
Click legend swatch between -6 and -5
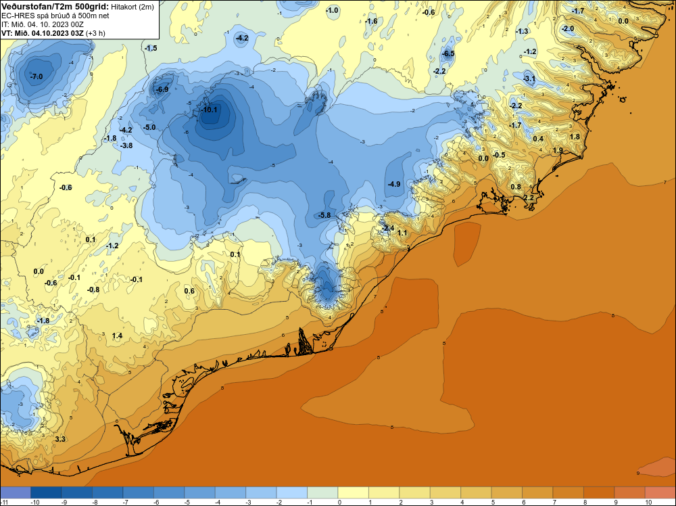pyautogui.click(x=169, y=492)
